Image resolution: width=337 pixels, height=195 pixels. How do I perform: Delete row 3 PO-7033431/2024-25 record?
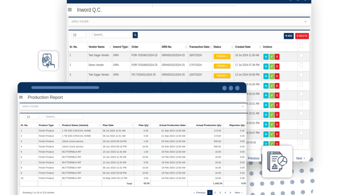[x=277, y=76]
